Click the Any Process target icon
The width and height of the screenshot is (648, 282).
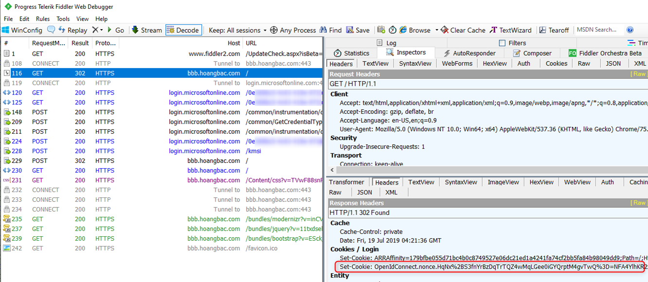[274, 30]
